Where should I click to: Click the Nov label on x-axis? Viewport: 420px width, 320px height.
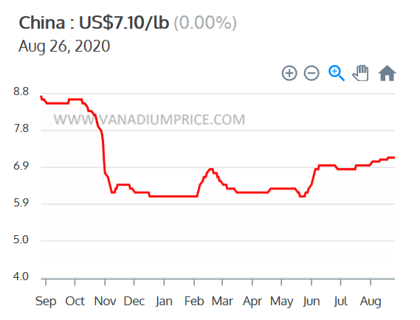coord(105,302)
